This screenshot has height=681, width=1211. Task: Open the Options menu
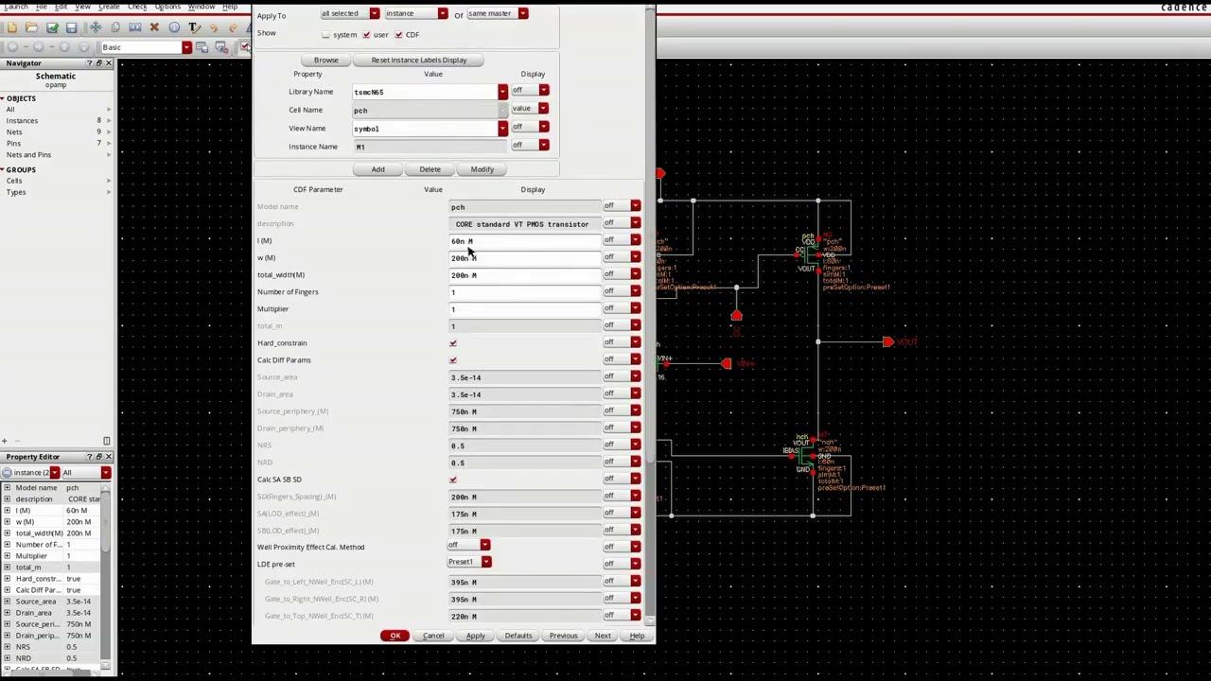[167, 7]
